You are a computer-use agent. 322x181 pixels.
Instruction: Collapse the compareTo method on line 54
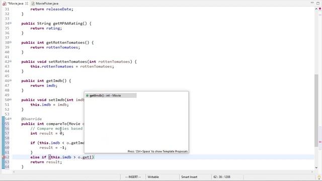[11, 119]
